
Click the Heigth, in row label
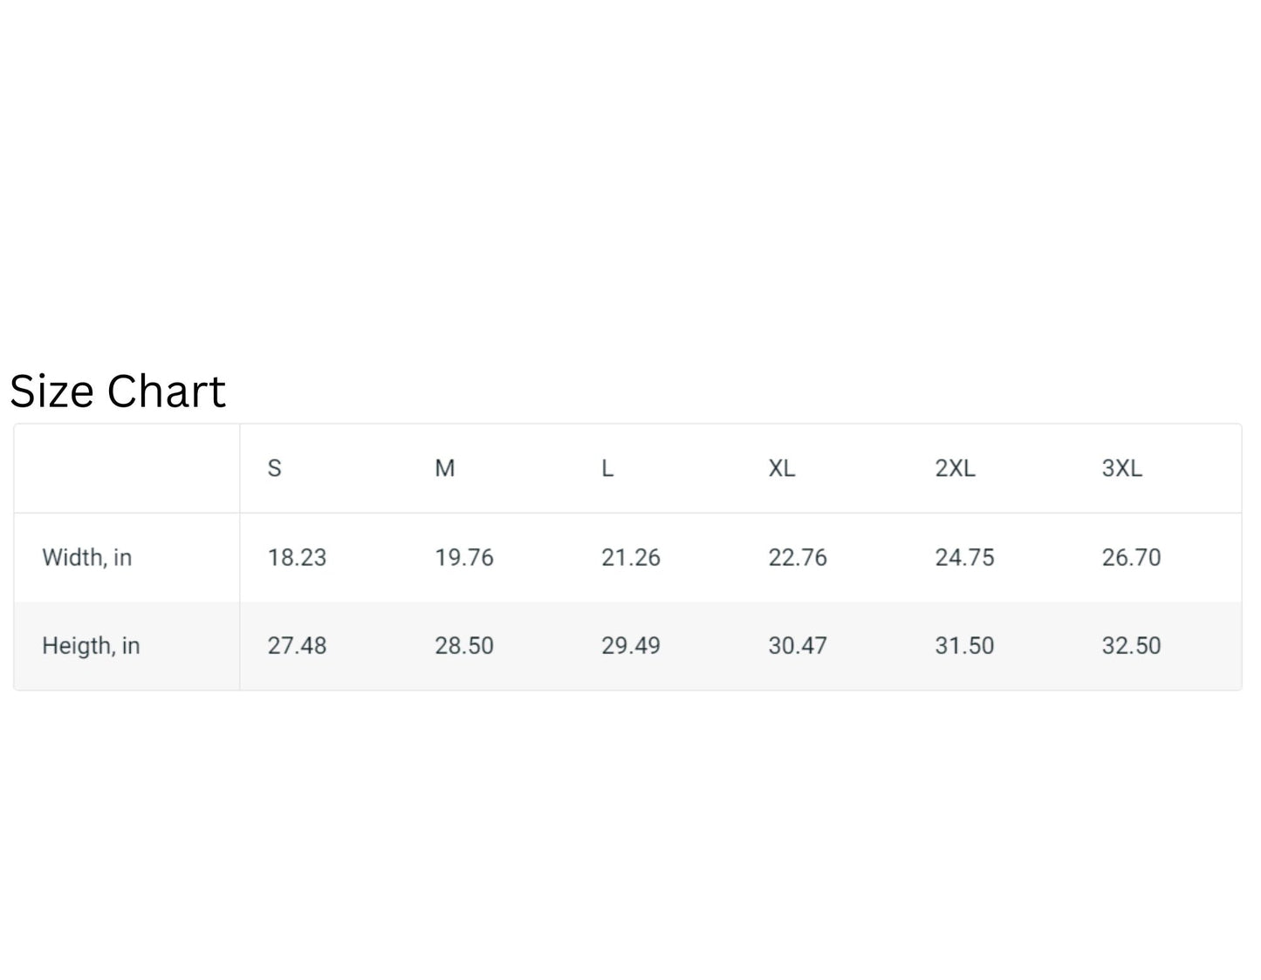[x=91, y=646]
